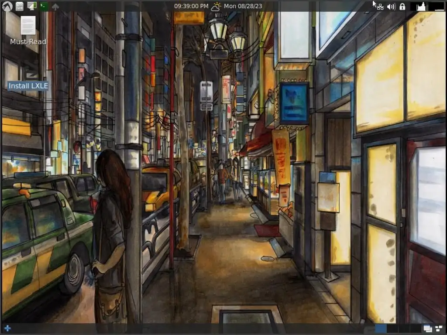Open the weather applet icon

216,6
